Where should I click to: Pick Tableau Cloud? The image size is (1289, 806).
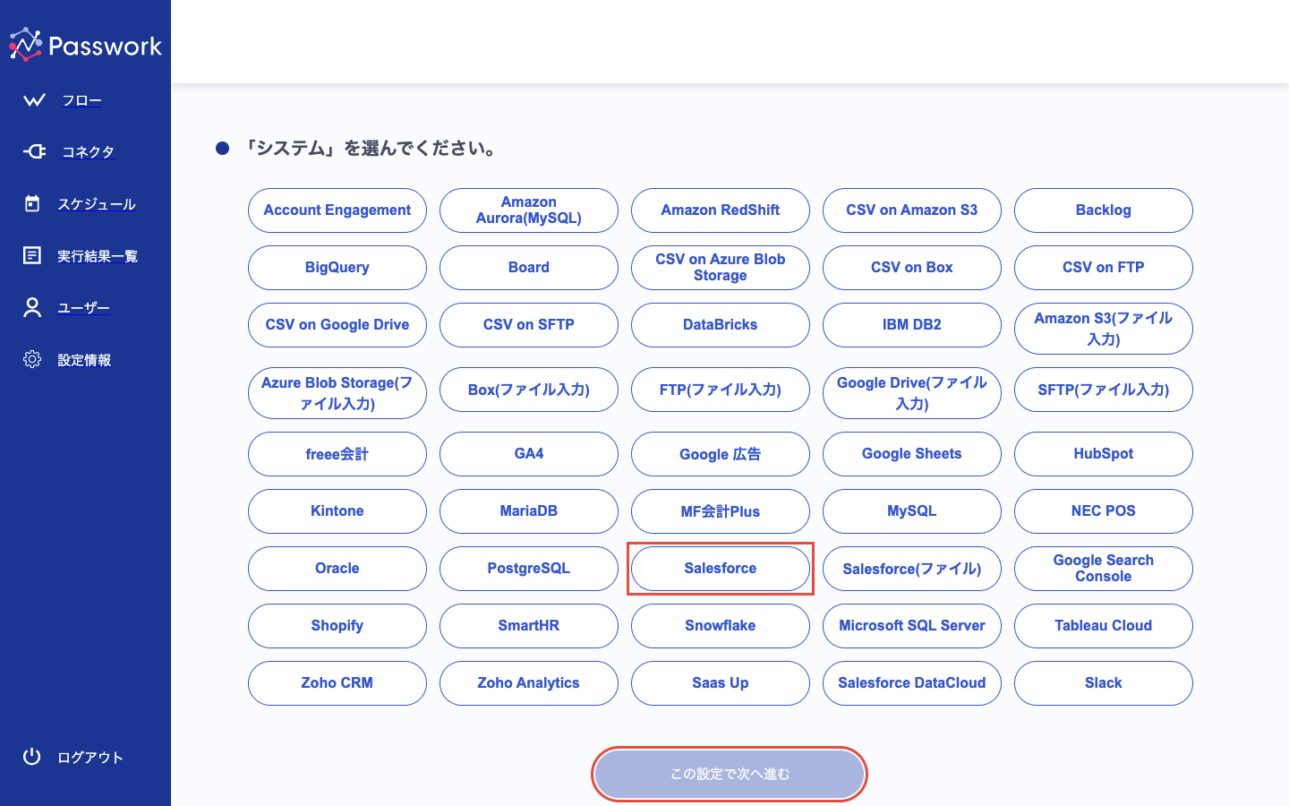[x=1104, y=626]
